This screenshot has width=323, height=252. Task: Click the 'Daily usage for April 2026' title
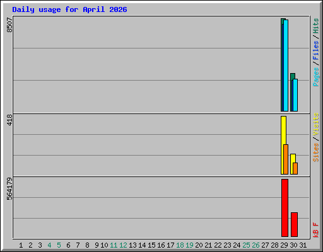click(69, 9)
